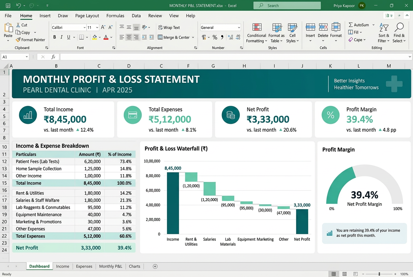Open the Monthly P&L sheet tab
This screenshot has height=277, width=413.
(x=110, y=266)
